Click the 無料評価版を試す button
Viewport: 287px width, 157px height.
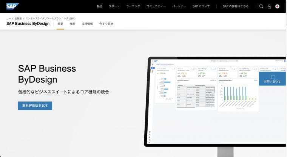pos(35,106)
